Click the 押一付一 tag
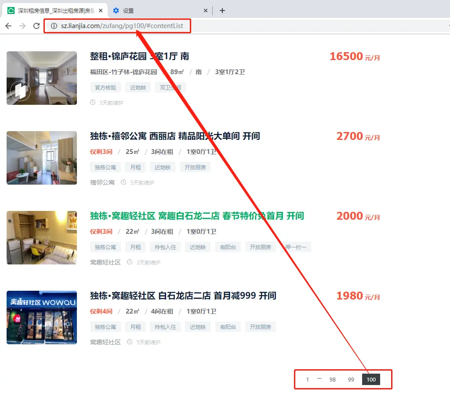This screenshot has height=396, width=450. 296,247
